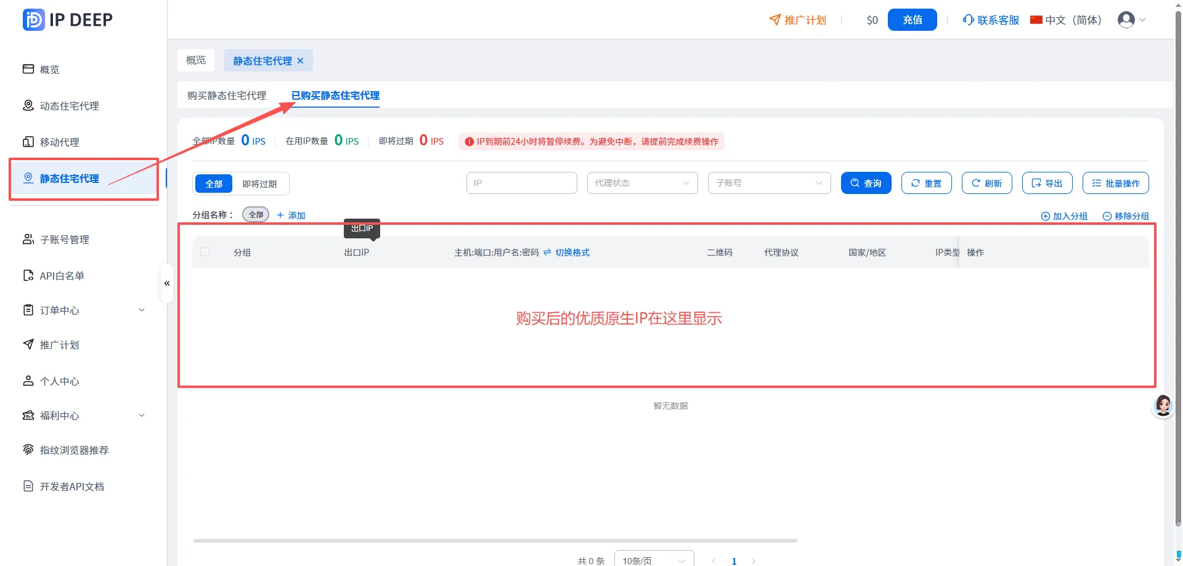Click 添加 to add a group
Screen dimensions: 1183x566
291,216
